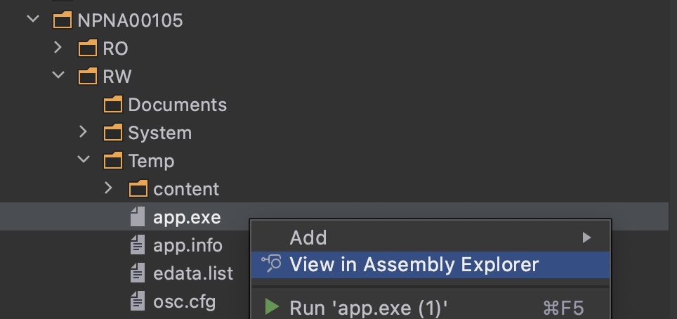This screenshot has width=677, height=319.
Task: Collapse the RW folder chevron
Action: point(58,75)
